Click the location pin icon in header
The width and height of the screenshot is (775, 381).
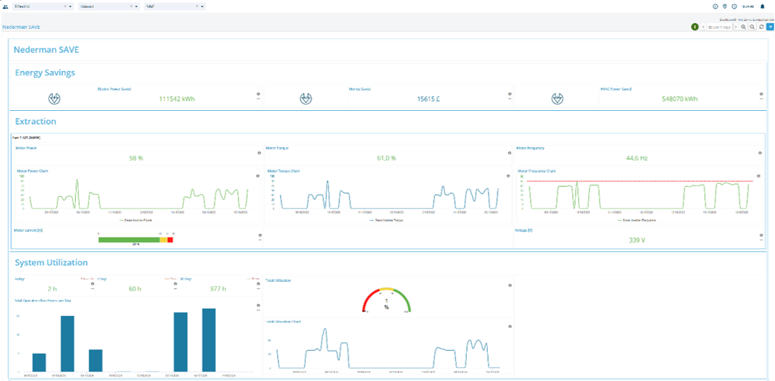pos(724,7)
